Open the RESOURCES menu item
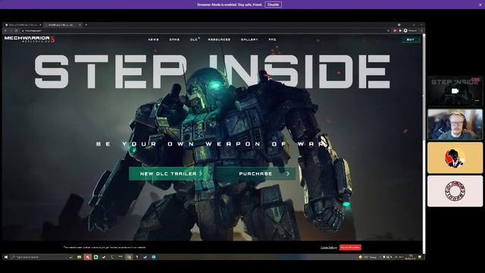This screenshot has width=485, height=273. (x=219, y=39)
